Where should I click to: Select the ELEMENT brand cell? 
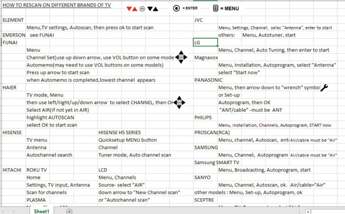[x=13, y=20]
